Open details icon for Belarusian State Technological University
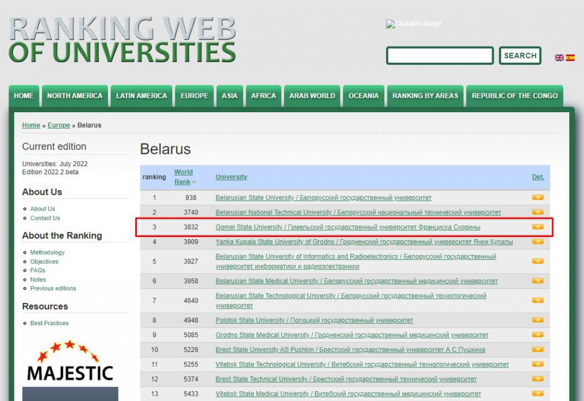 [x=537, y=300]
